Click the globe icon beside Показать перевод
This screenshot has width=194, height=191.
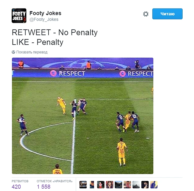click(x=13, y=52)
